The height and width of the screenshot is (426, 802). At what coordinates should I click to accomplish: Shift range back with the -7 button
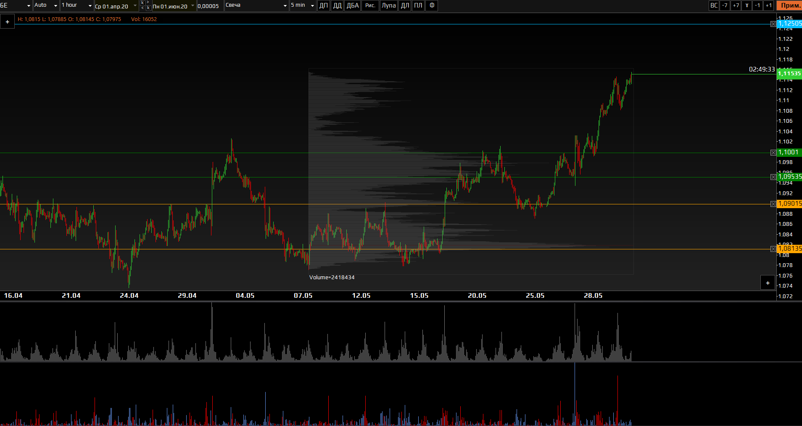[x=725, y=5]
